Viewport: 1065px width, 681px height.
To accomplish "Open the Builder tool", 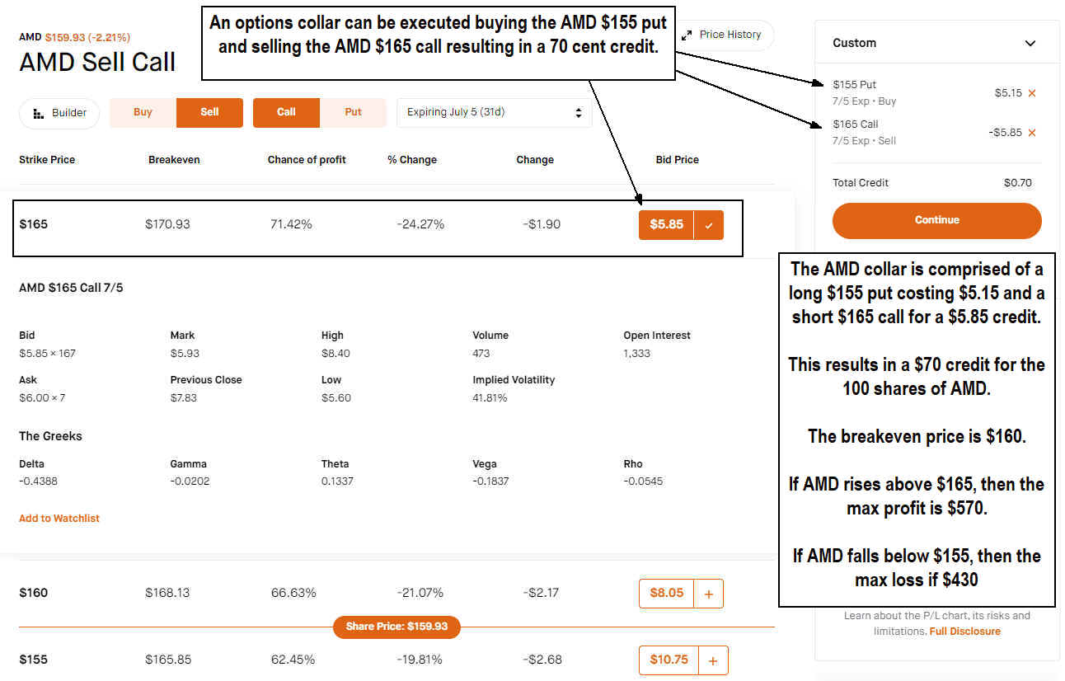I will click(x=59, y=113).
